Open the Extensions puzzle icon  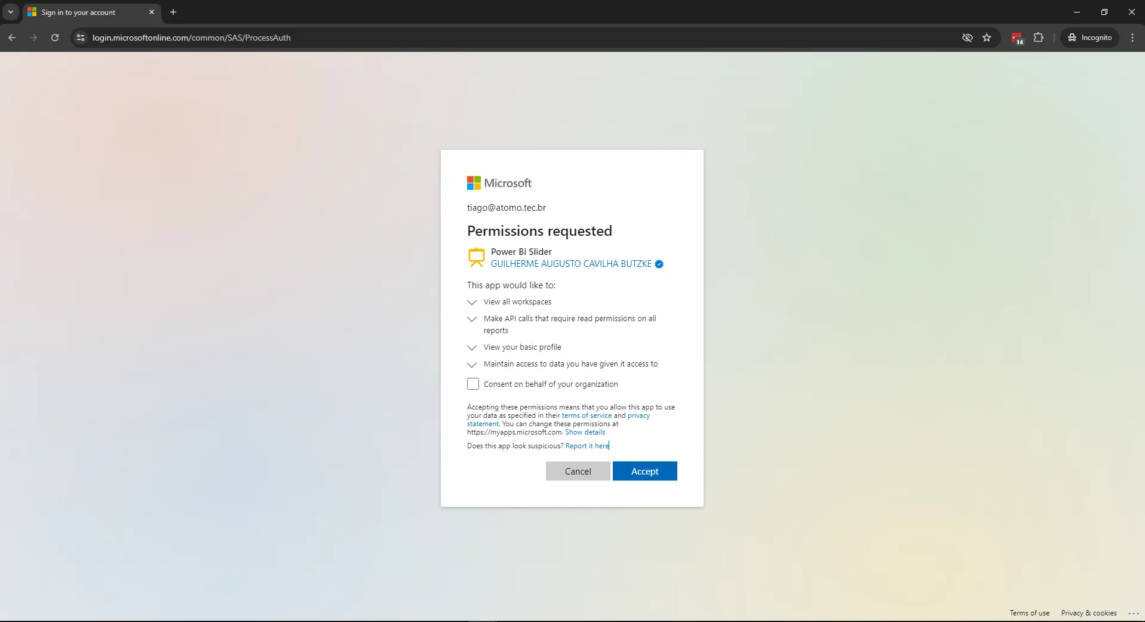click(1039, 38)
